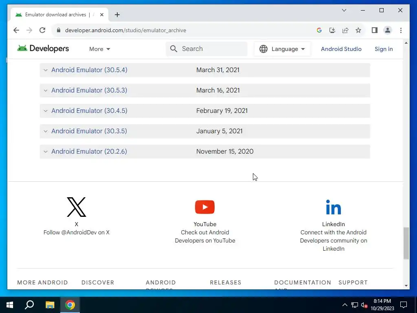Open the More dropdown menu
417x313 pixels.
99,49
